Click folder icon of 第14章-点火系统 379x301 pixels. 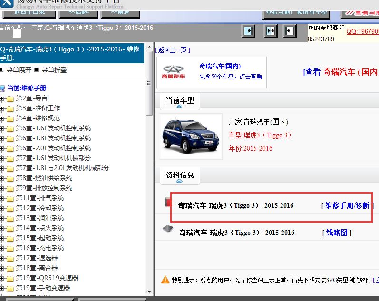[x=10, y=228]
